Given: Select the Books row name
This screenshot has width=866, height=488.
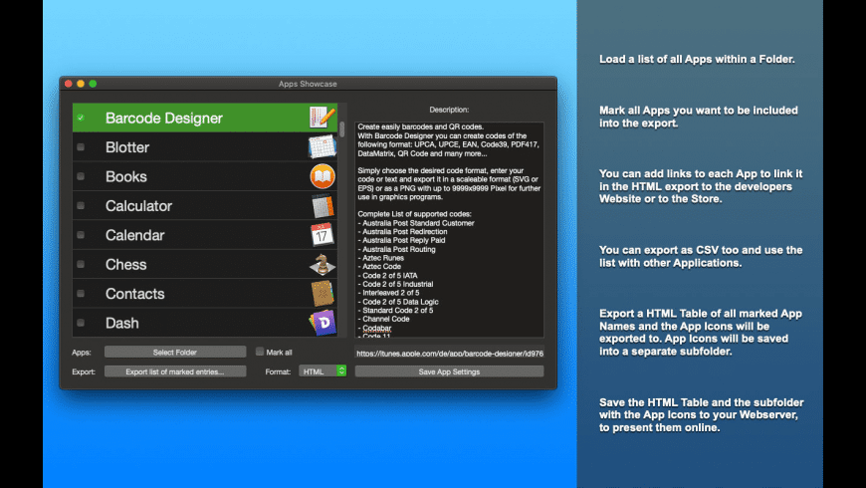Looking at the screenshot, I should click(126, 177).
